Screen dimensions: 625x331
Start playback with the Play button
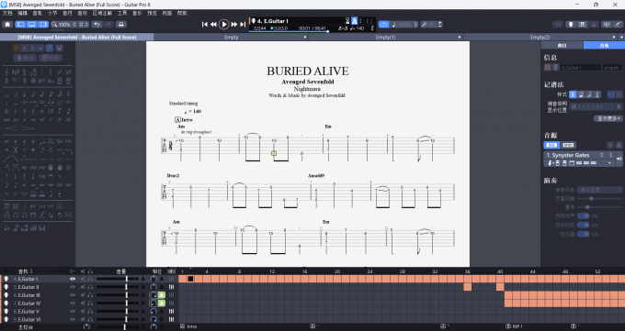(x=223, y=24)
